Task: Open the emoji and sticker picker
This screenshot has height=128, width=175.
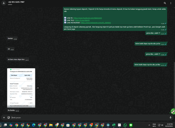Action: click(9, 118)
